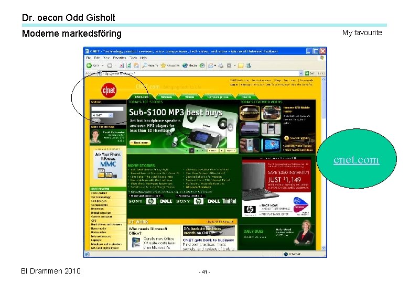This screenshot has width=409, height=283.
Task: Open the Digital cameras review category
Action: [101, 213]
